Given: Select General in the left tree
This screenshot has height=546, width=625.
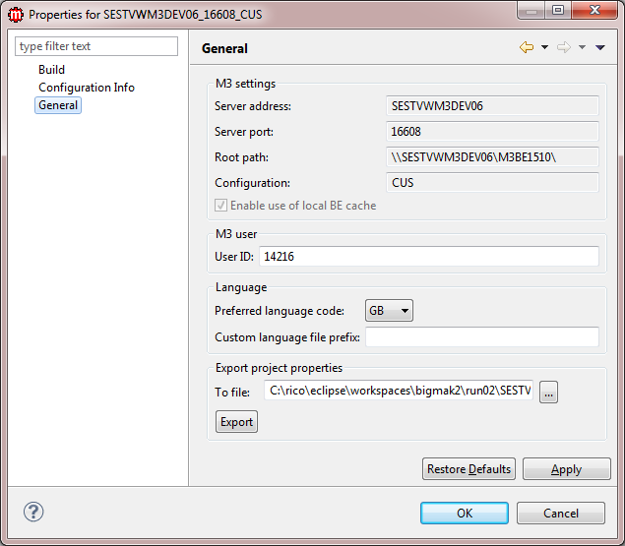Looking at the screenshot, I should coord(58,105).
